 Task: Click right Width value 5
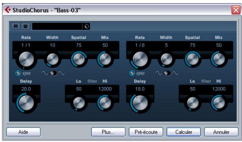click(166, 45)
